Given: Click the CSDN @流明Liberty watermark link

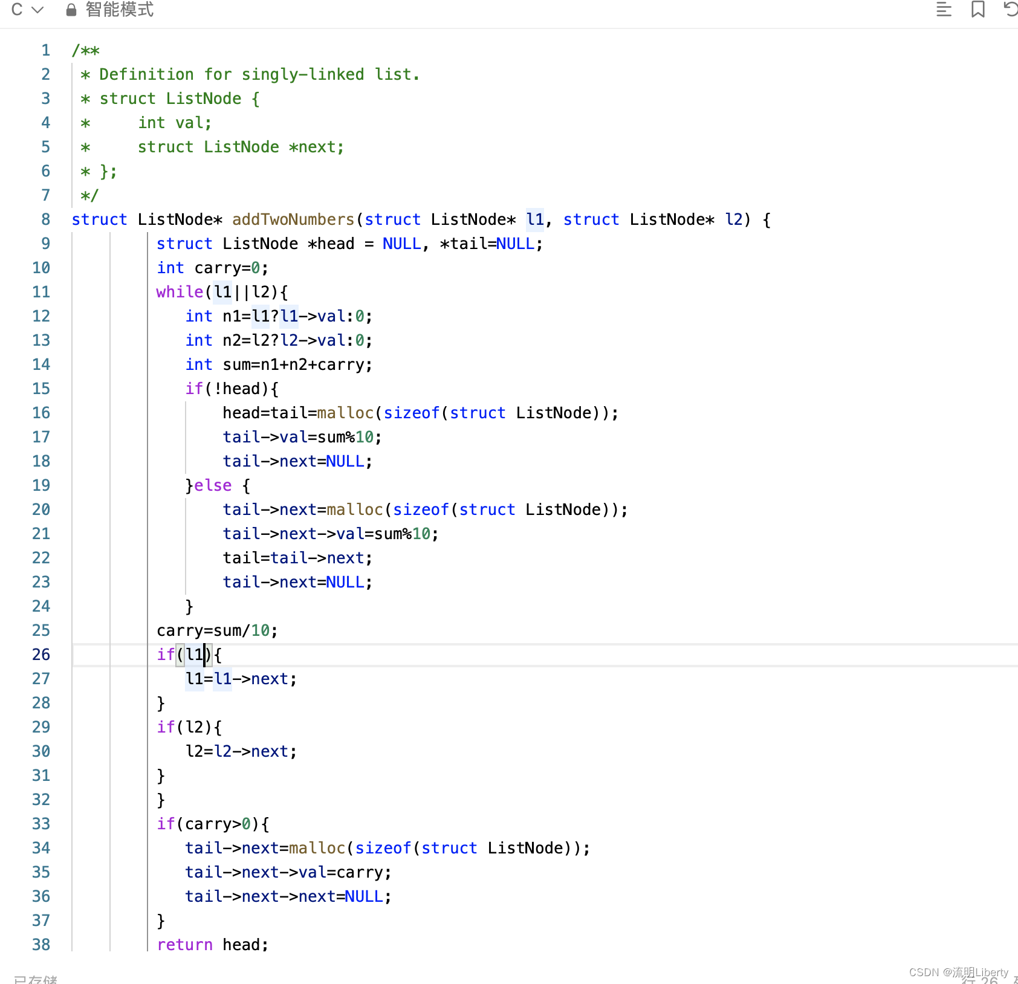Looking at the screenshot, I should (x=958, y=972).
